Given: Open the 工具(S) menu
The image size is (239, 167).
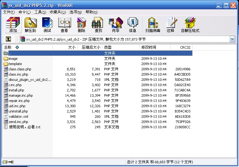Looking at the screenshot, I should click(40, 12).
